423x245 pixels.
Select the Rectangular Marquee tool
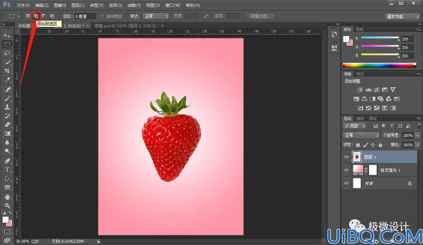(x=7, y=44)
